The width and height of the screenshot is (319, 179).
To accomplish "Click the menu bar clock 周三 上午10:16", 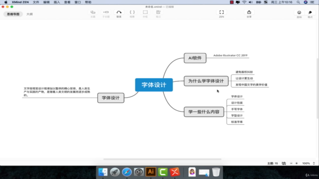I will tap(282, 2).
